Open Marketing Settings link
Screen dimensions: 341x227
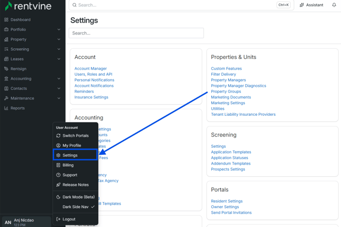228,103
